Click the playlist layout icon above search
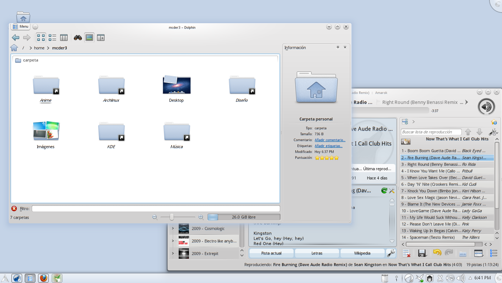 [405, 122]
